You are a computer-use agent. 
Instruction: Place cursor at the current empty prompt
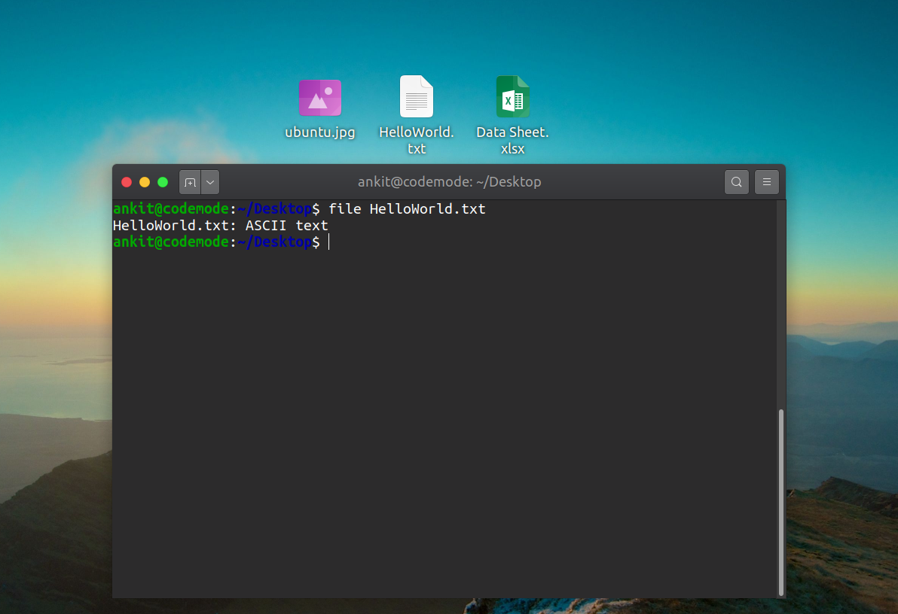(x=329, y=242)
